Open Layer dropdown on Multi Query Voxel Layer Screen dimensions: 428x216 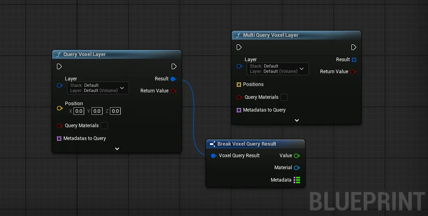coord(278,69)
